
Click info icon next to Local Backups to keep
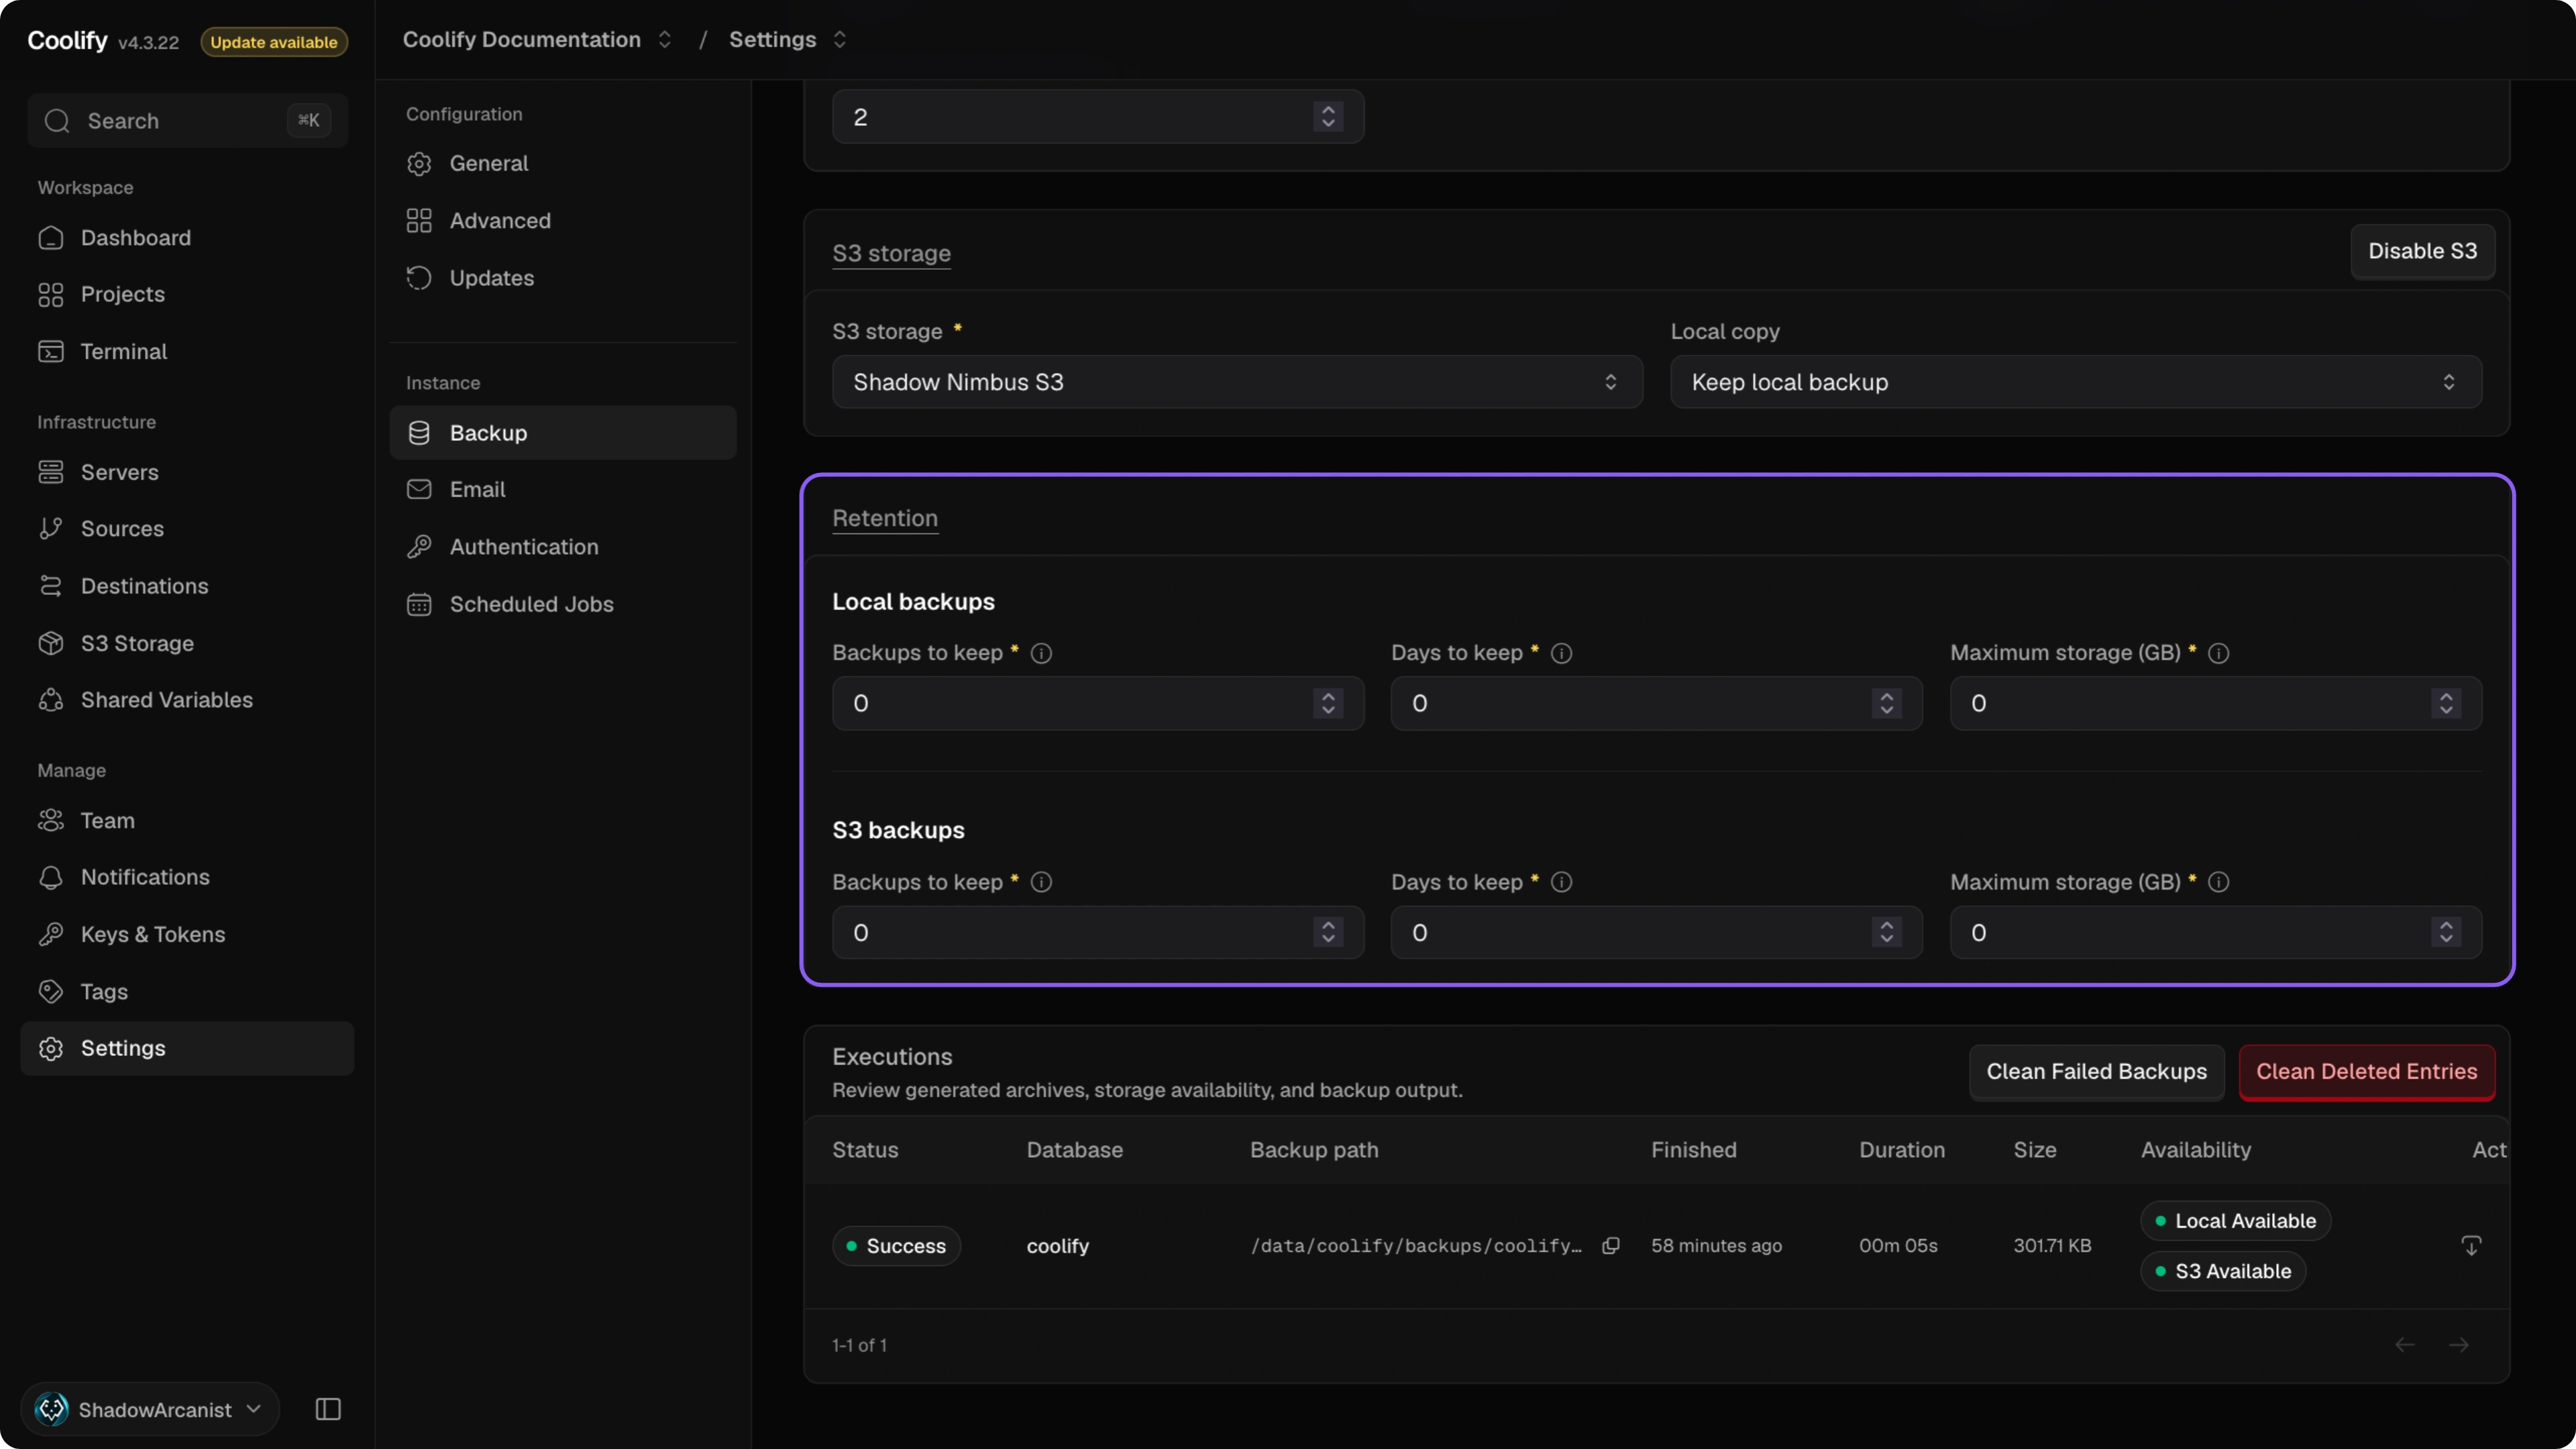point(1041,653)
